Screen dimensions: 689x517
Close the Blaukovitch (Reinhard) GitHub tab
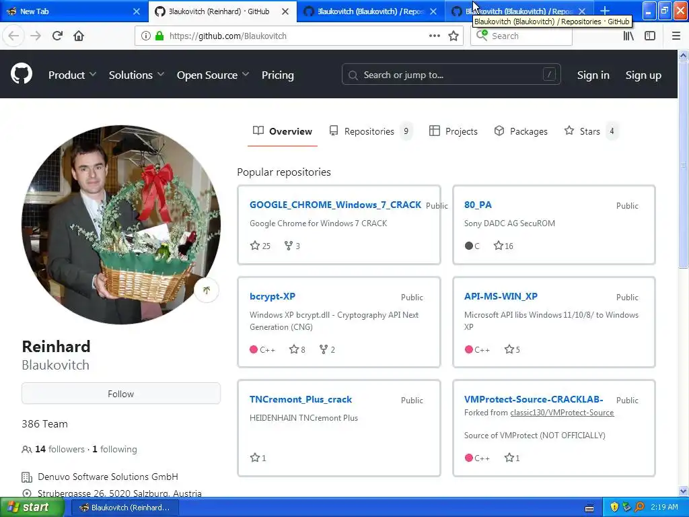(285, 11)
